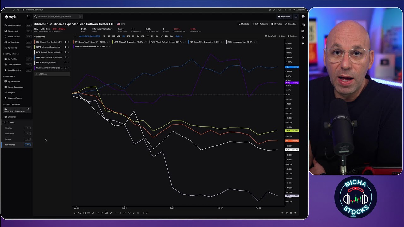Collapse the left sidebar menu

(x=28, y=17)
